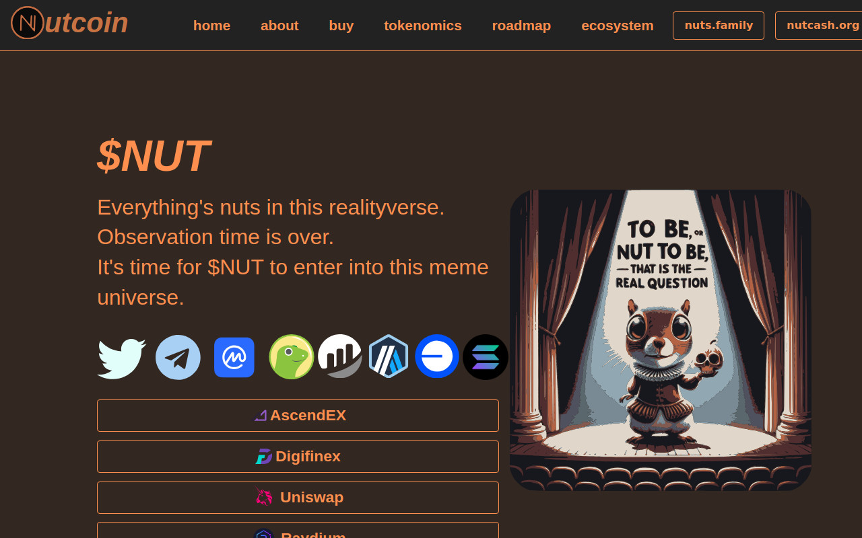Go to the home menu item
Image resolution: width=862 pixels, height=538 pixels.
[211, 26]
